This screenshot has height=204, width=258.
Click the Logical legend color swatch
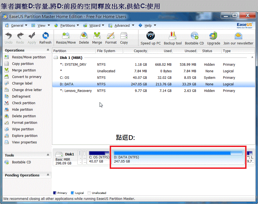click(x=72, y=193)
